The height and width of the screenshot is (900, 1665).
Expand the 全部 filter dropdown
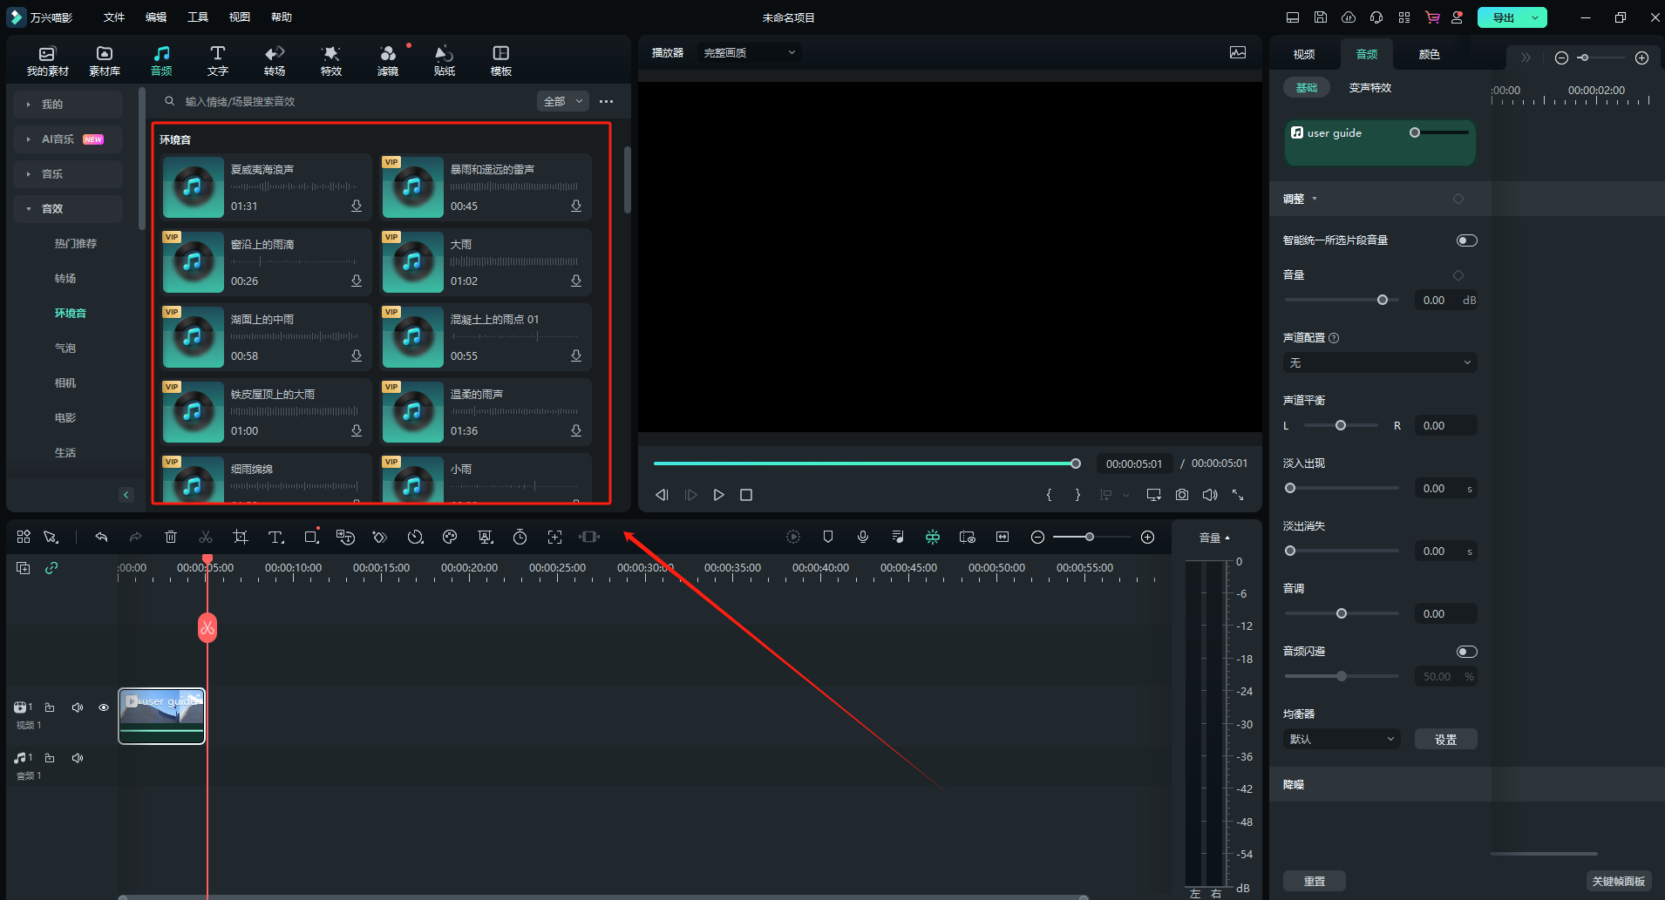[562, 102]
